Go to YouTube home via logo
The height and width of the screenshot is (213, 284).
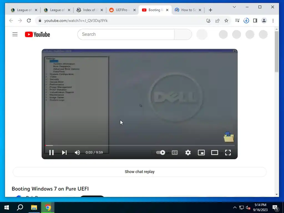click(x=37, y=34)
